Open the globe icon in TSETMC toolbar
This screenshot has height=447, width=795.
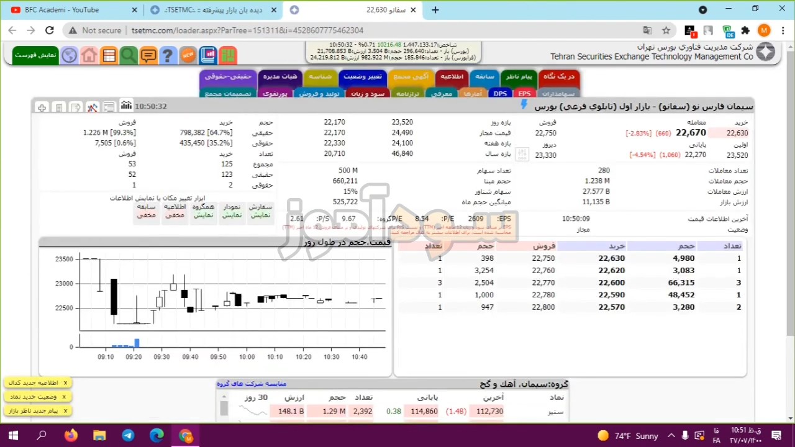[x=69, y=55]
